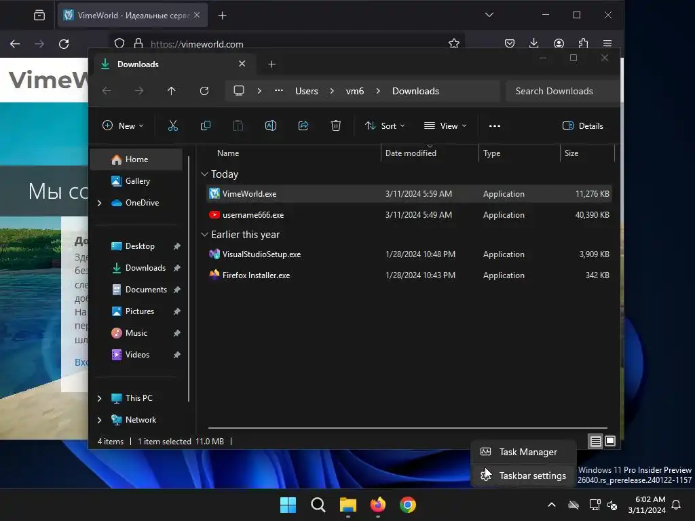Click the Delete trash icon in Explorer toolbar
Screen dimensions: 695x521
(x=336, y=126)
